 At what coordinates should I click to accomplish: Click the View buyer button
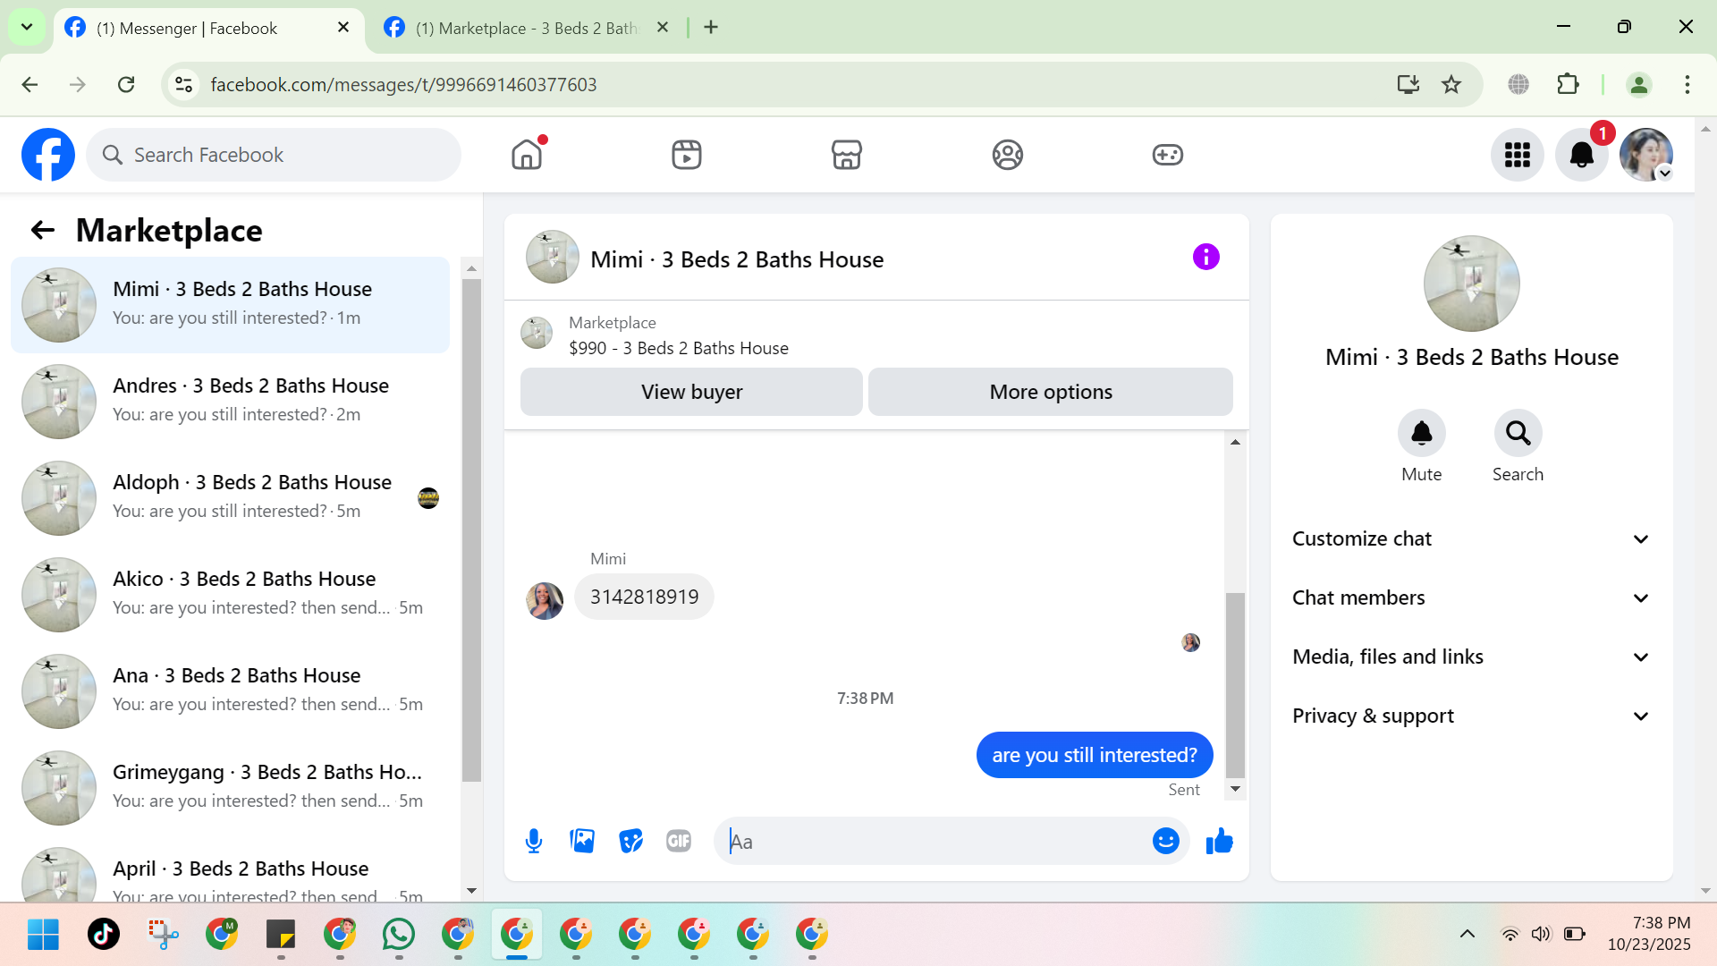(691, 392)
